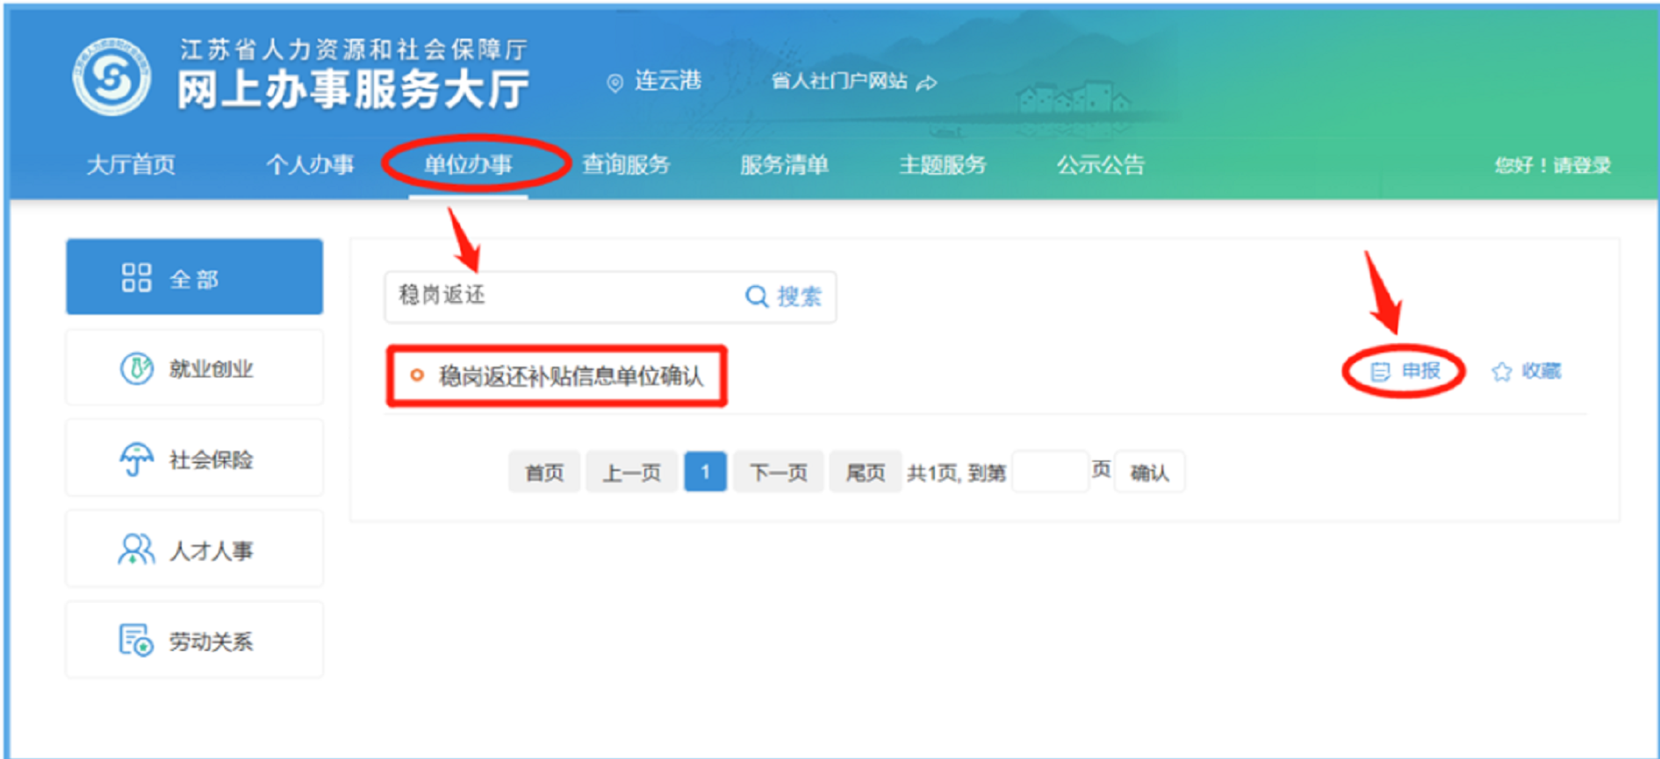Switch to the 个人办事 tab
This screenshot has width=1660, height=759.
click(310, 164)
